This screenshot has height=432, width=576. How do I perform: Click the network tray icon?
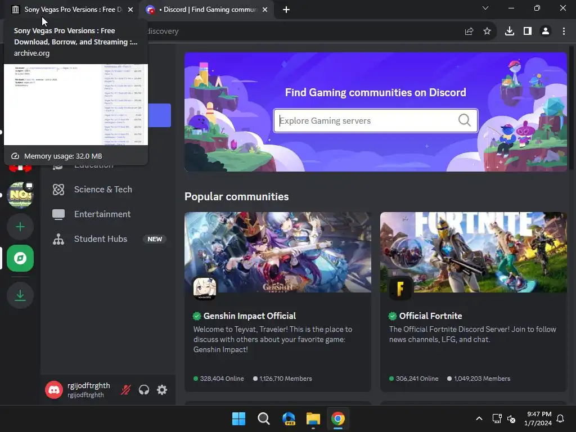coord(497,418)
